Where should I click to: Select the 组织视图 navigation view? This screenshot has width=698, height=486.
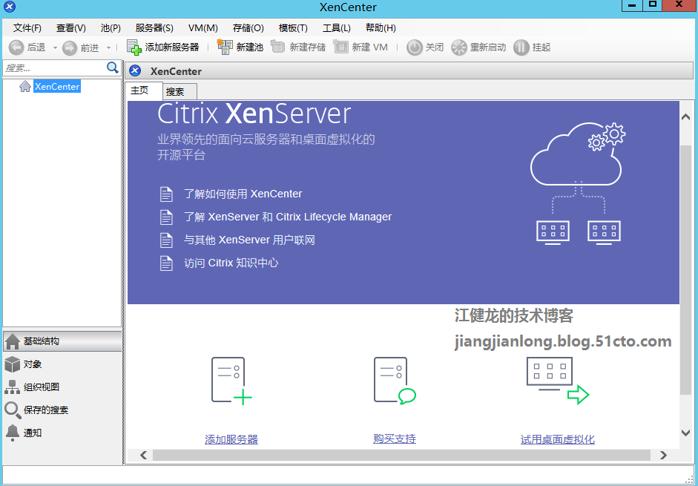click(x=62, y=387)
